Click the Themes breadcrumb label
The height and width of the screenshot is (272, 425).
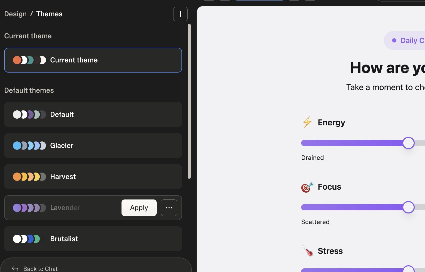click(49, 14)
